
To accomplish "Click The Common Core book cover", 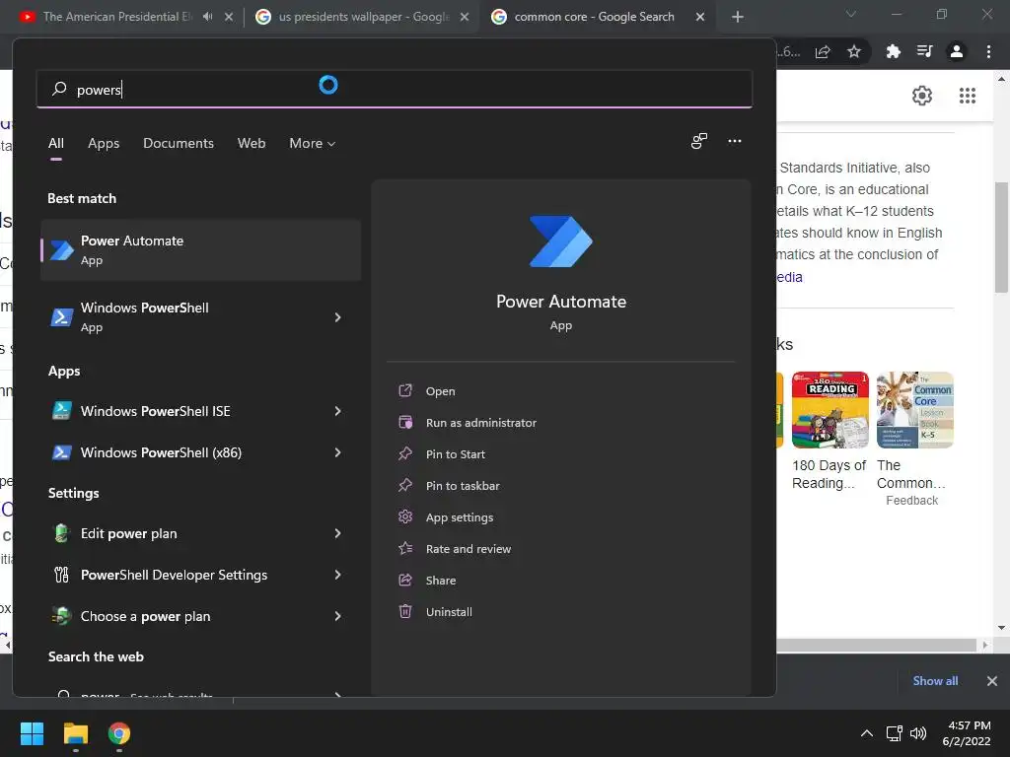I will pos(914,409).
